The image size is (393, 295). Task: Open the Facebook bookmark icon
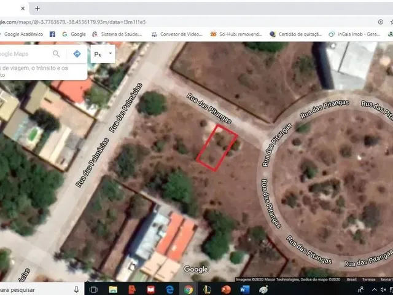point(52,34)
